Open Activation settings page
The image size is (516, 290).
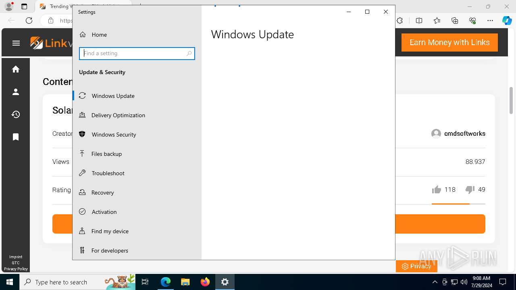pos(137,212)
